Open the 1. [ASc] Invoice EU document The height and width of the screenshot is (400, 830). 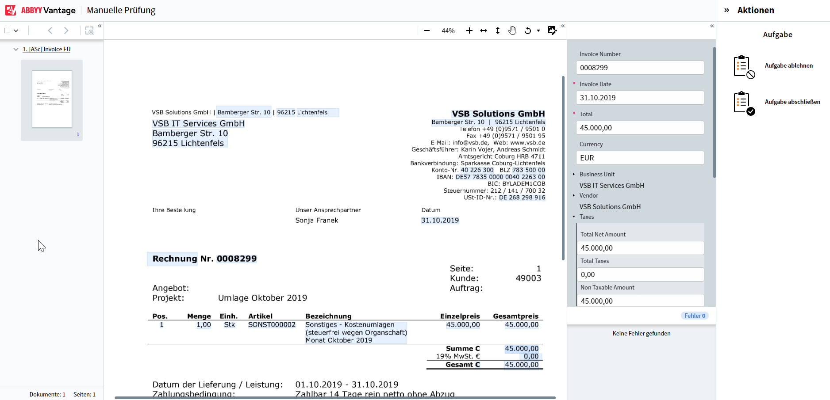(46, 49)
